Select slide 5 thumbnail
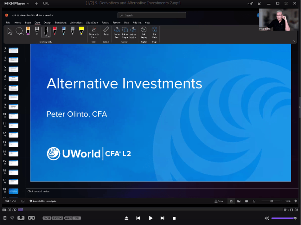Screen dimensions: 301x225 coord(13,69)
